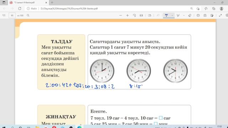Reload the page with refresh icon

pos(20,9)
